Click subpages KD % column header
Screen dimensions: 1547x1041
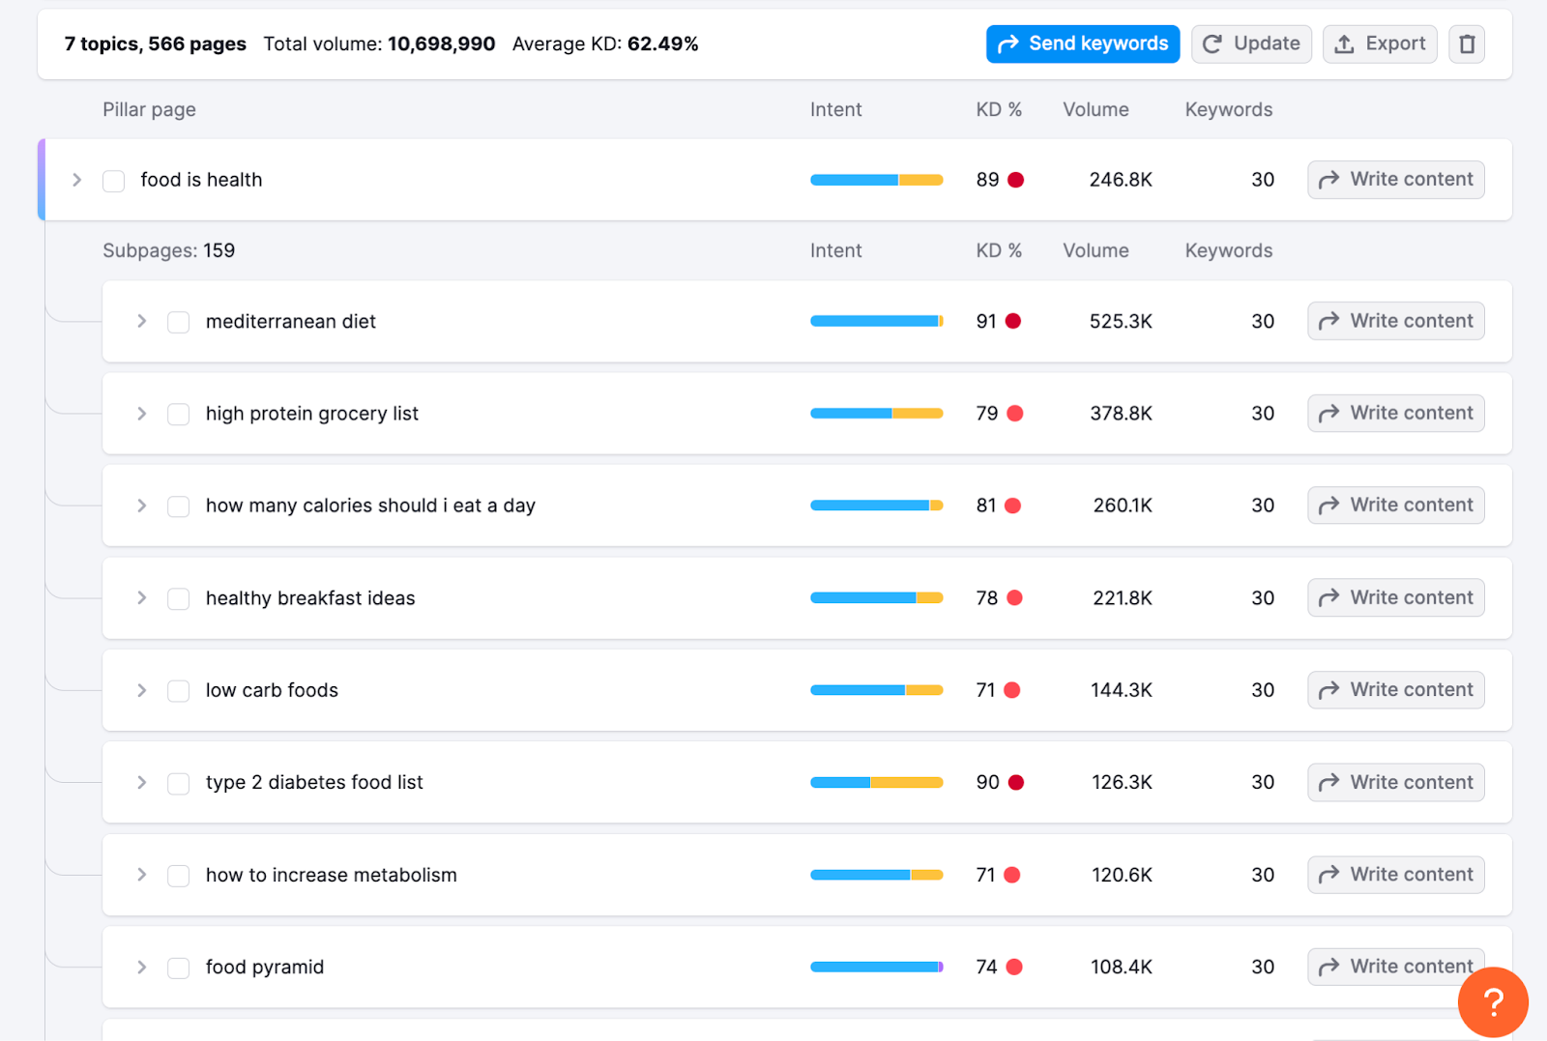tap(999, 251)
